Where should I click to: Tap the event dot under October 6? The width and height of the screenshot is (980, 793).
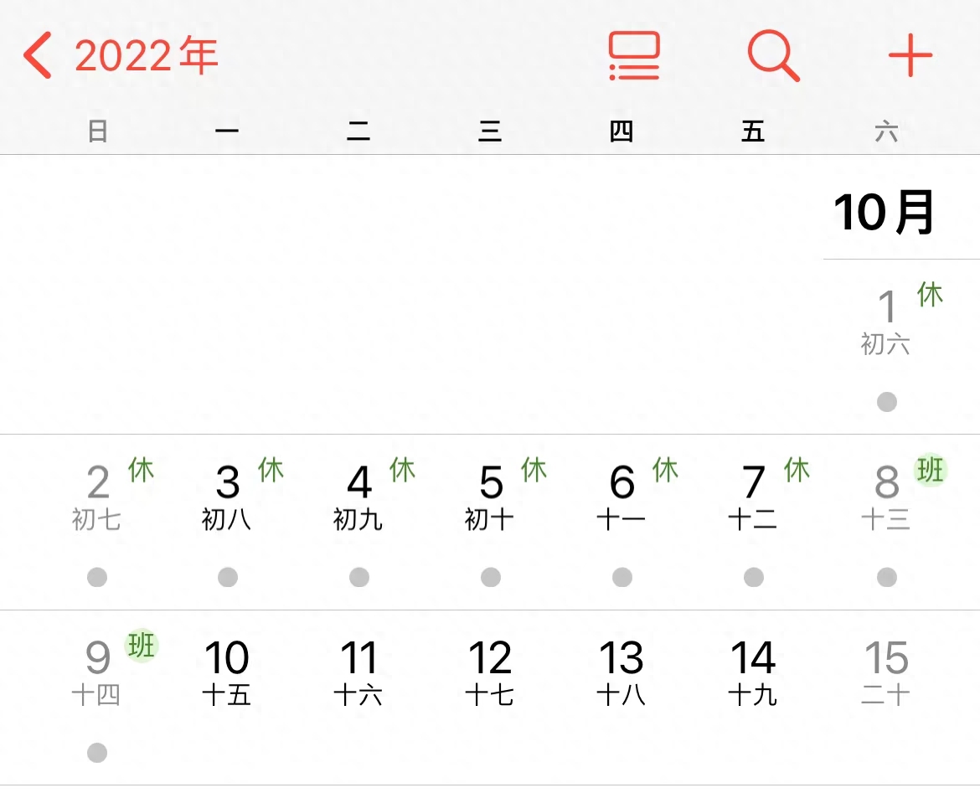pyautogui.click(x=622, y=577)
